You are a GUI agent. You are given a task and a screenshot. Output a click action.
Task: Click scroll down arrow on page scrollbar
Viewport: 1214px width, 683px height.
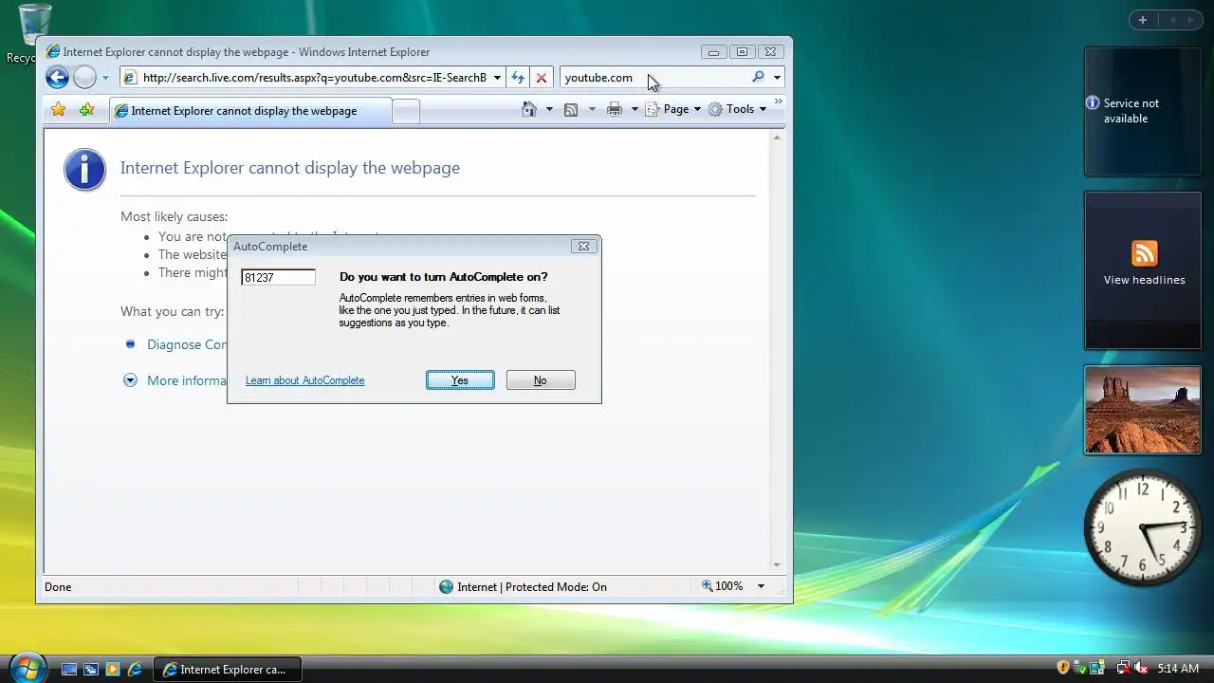point(777,564)
